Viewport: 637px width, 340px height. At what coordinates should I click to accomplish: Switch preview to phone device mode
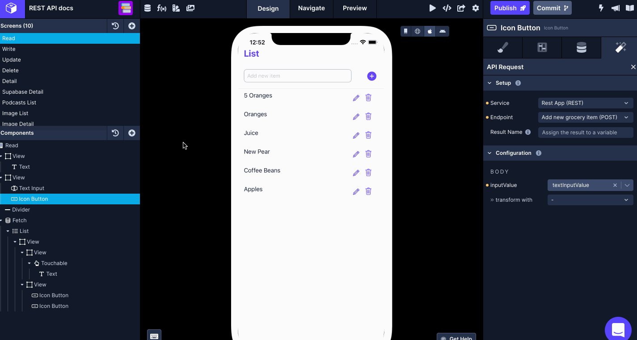pyautogui.click(x=406, y=31)
